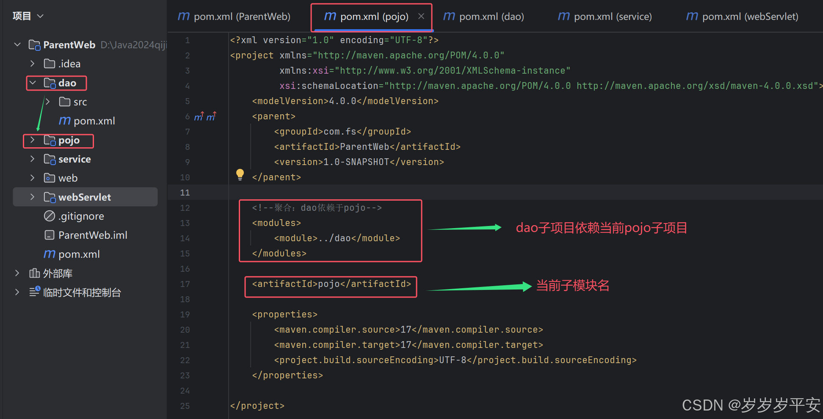Select .idea in project tree
This screenshot has width=823, height=419.
69,63
